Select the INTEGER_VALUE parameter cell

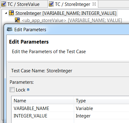coord(43,116)
